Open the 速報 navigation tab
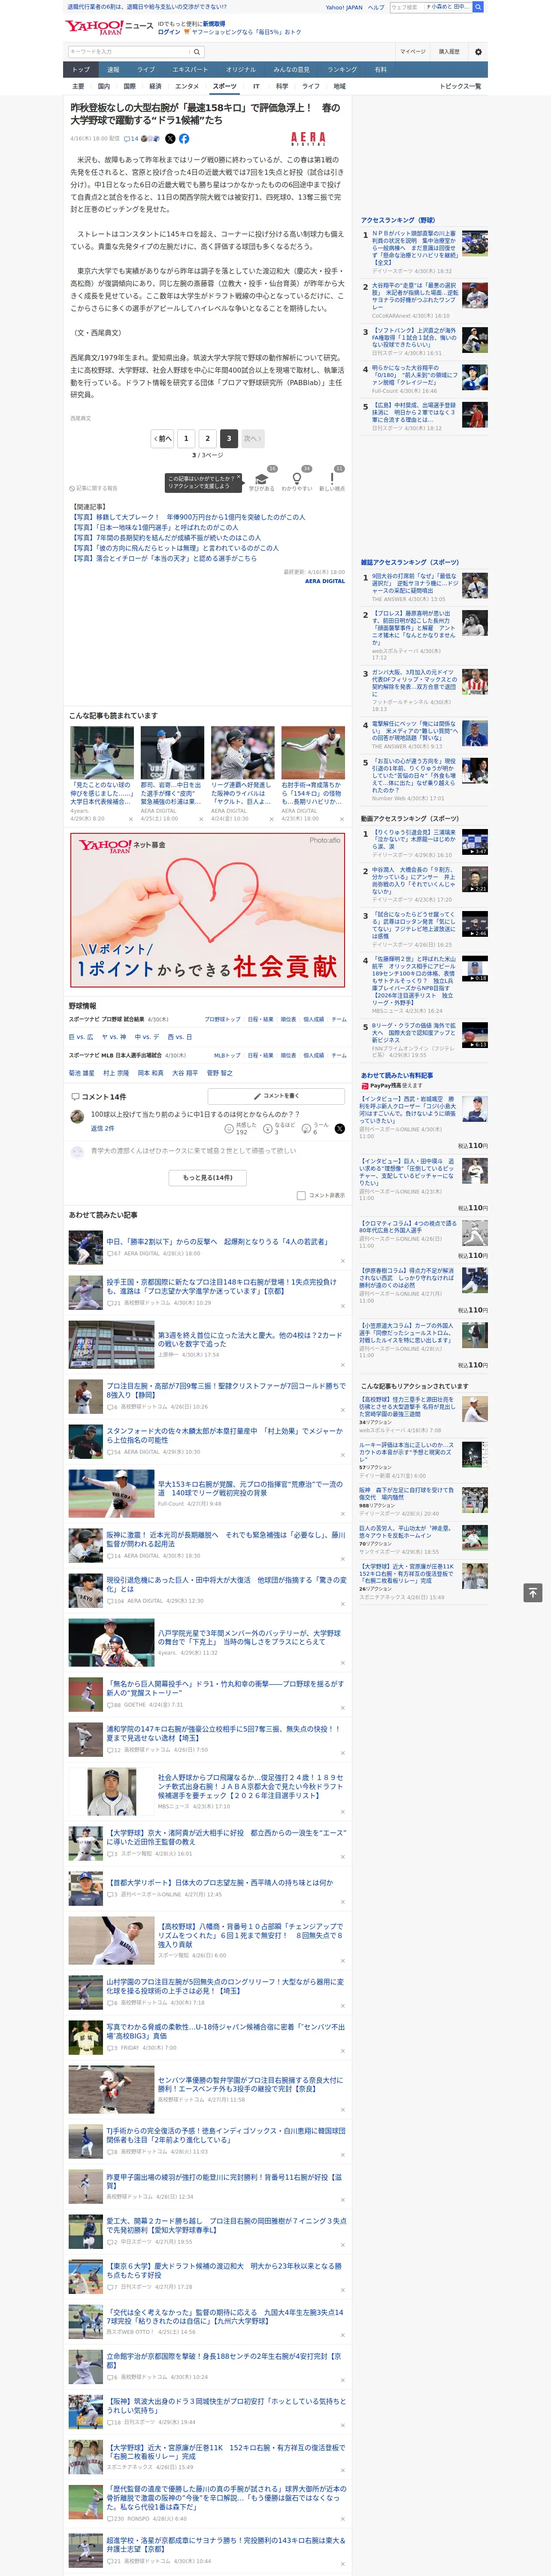The width and height of the screenshot is (551, 2576). coord(113,70)
